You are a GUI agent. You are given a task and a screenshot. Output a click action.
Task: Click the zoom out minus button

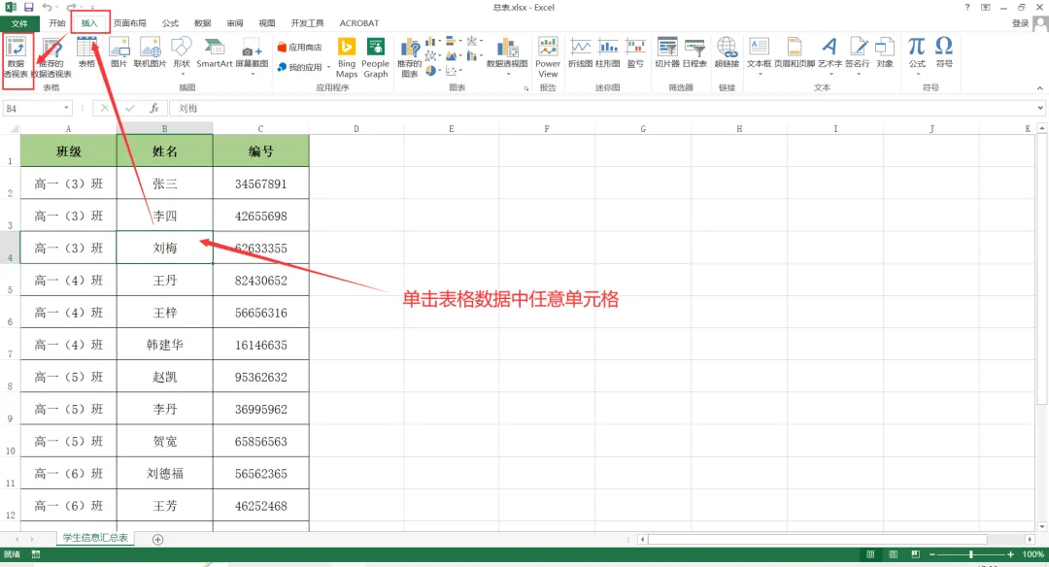click(x=931, y=554)
